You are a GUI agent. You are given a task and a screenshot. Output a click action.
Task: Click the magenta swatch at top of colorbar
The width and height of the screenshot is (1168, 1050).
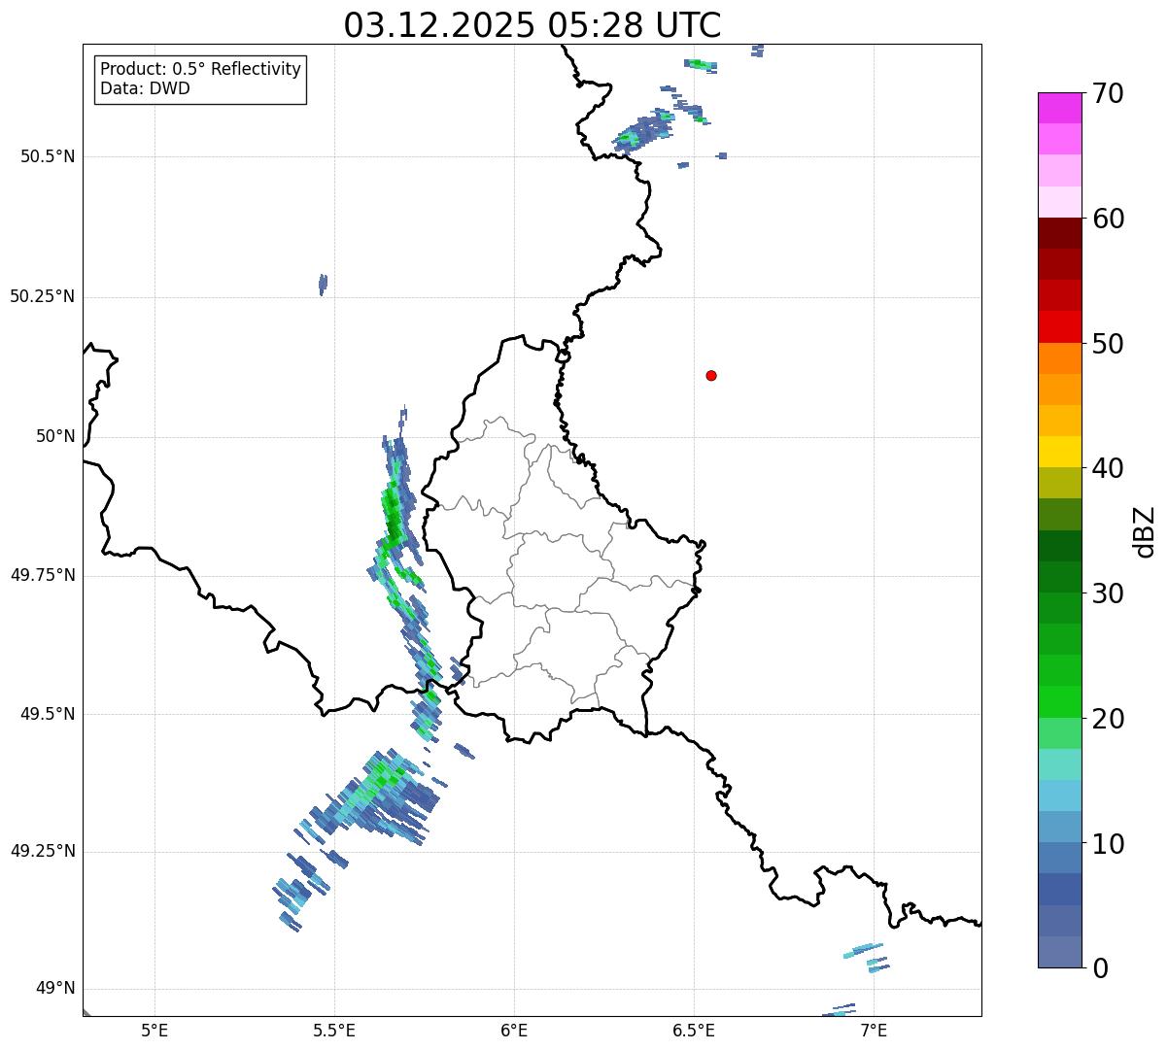point(1059,108)
